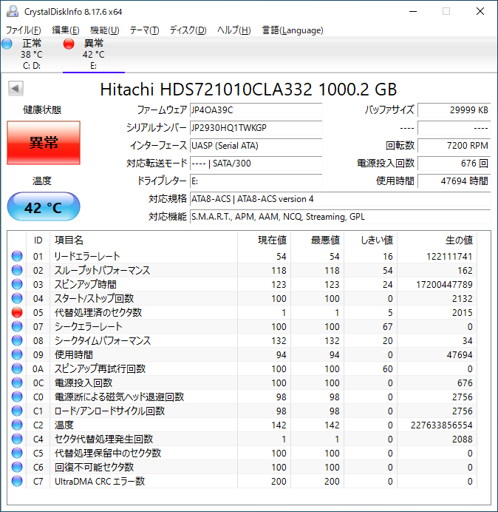
Task: Click the blue status orb on row 04
Action: (x=17, y=298)
